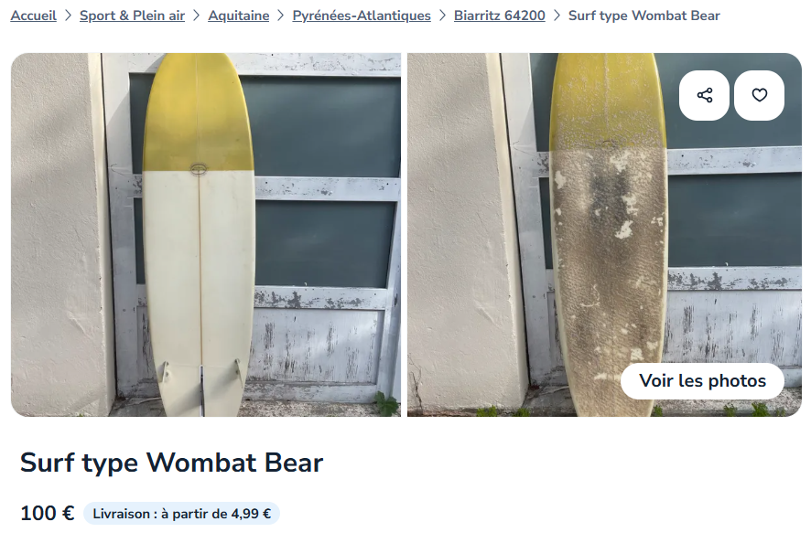811x543 pixels.
Task: Open the Sport & Plein air category
Action: point(132,16)
